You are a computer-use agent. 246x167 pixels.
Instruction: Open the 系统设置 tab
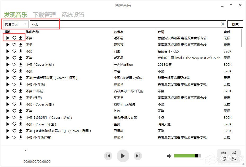(x=73, y=15)
